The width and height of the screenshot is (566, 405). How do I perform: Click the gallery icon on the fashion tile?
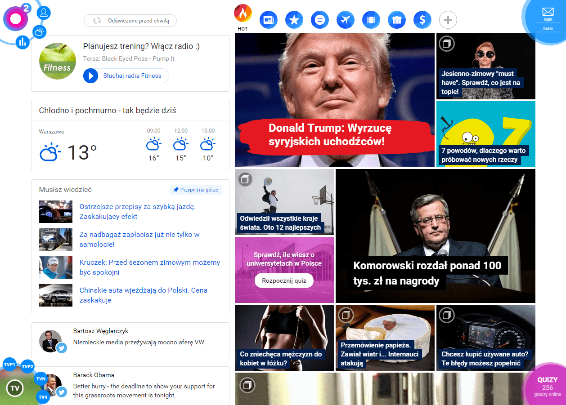(447, 44)
